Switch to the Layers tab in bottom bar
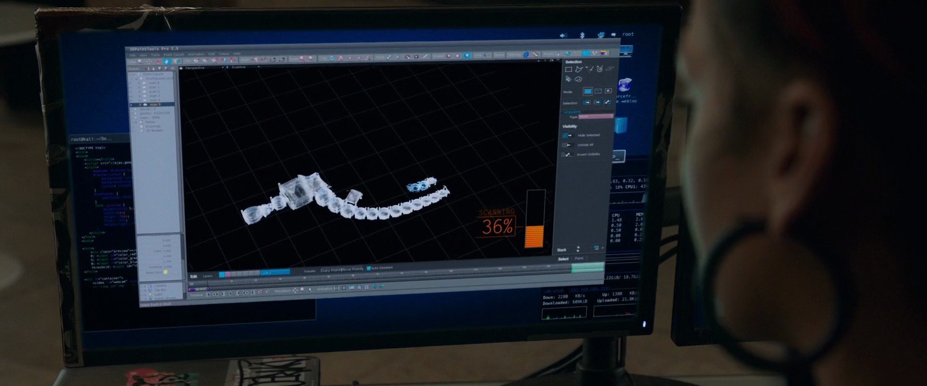 pyautogui.click(x=208, y=276)
